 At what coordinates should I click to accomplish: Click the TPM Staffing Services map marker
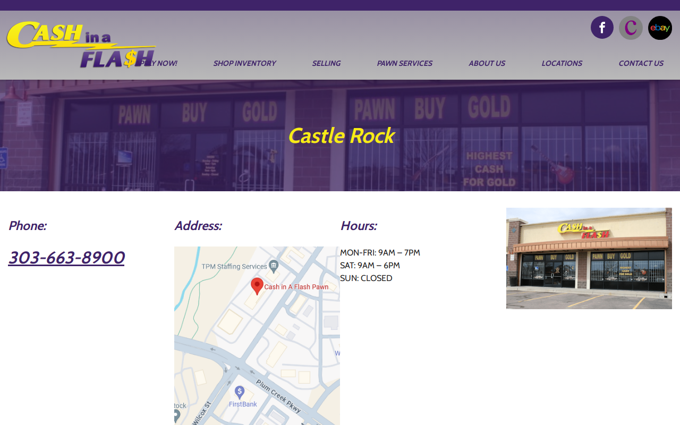pyautogui.click(x=274, y=265)
